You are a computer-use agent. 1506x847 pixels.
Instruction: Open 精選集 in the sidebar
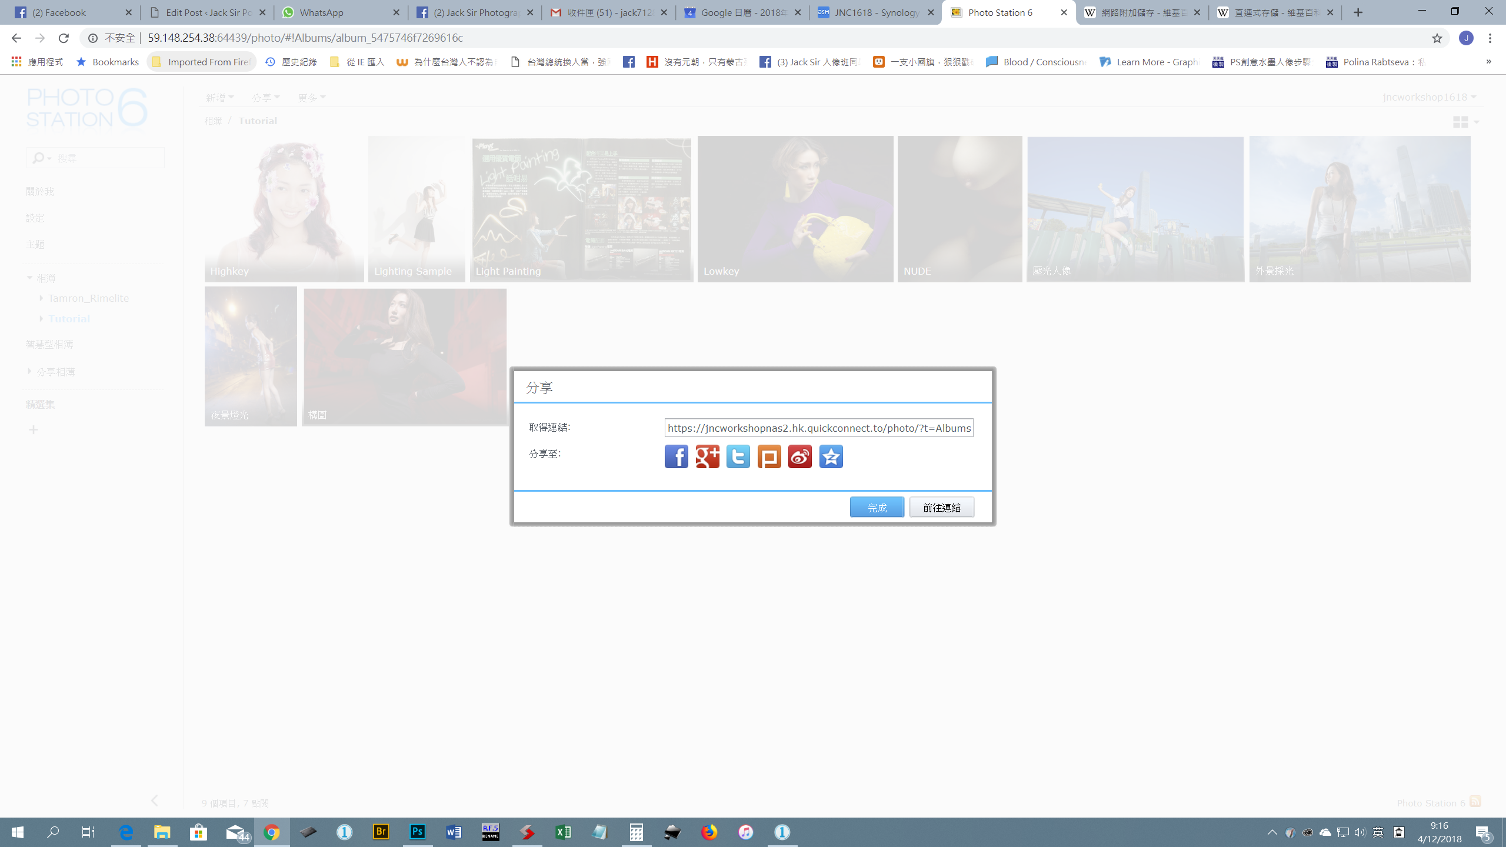(40, 405)
